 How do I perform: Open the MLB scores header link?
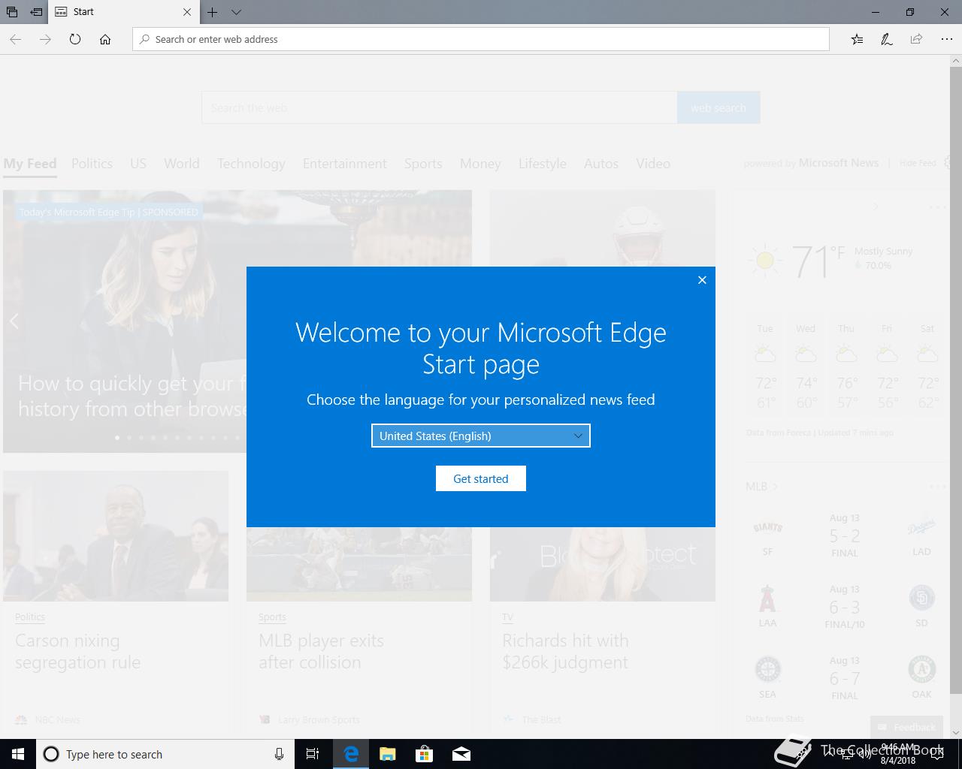[x=761, y=486]
